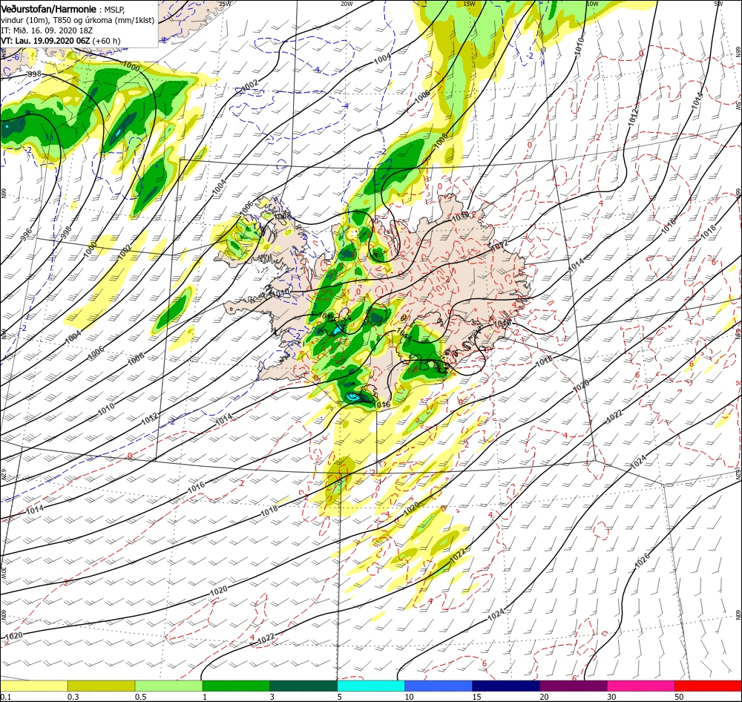
Task: Pick the blue 10–15 legend swatch
Action: 439,686
